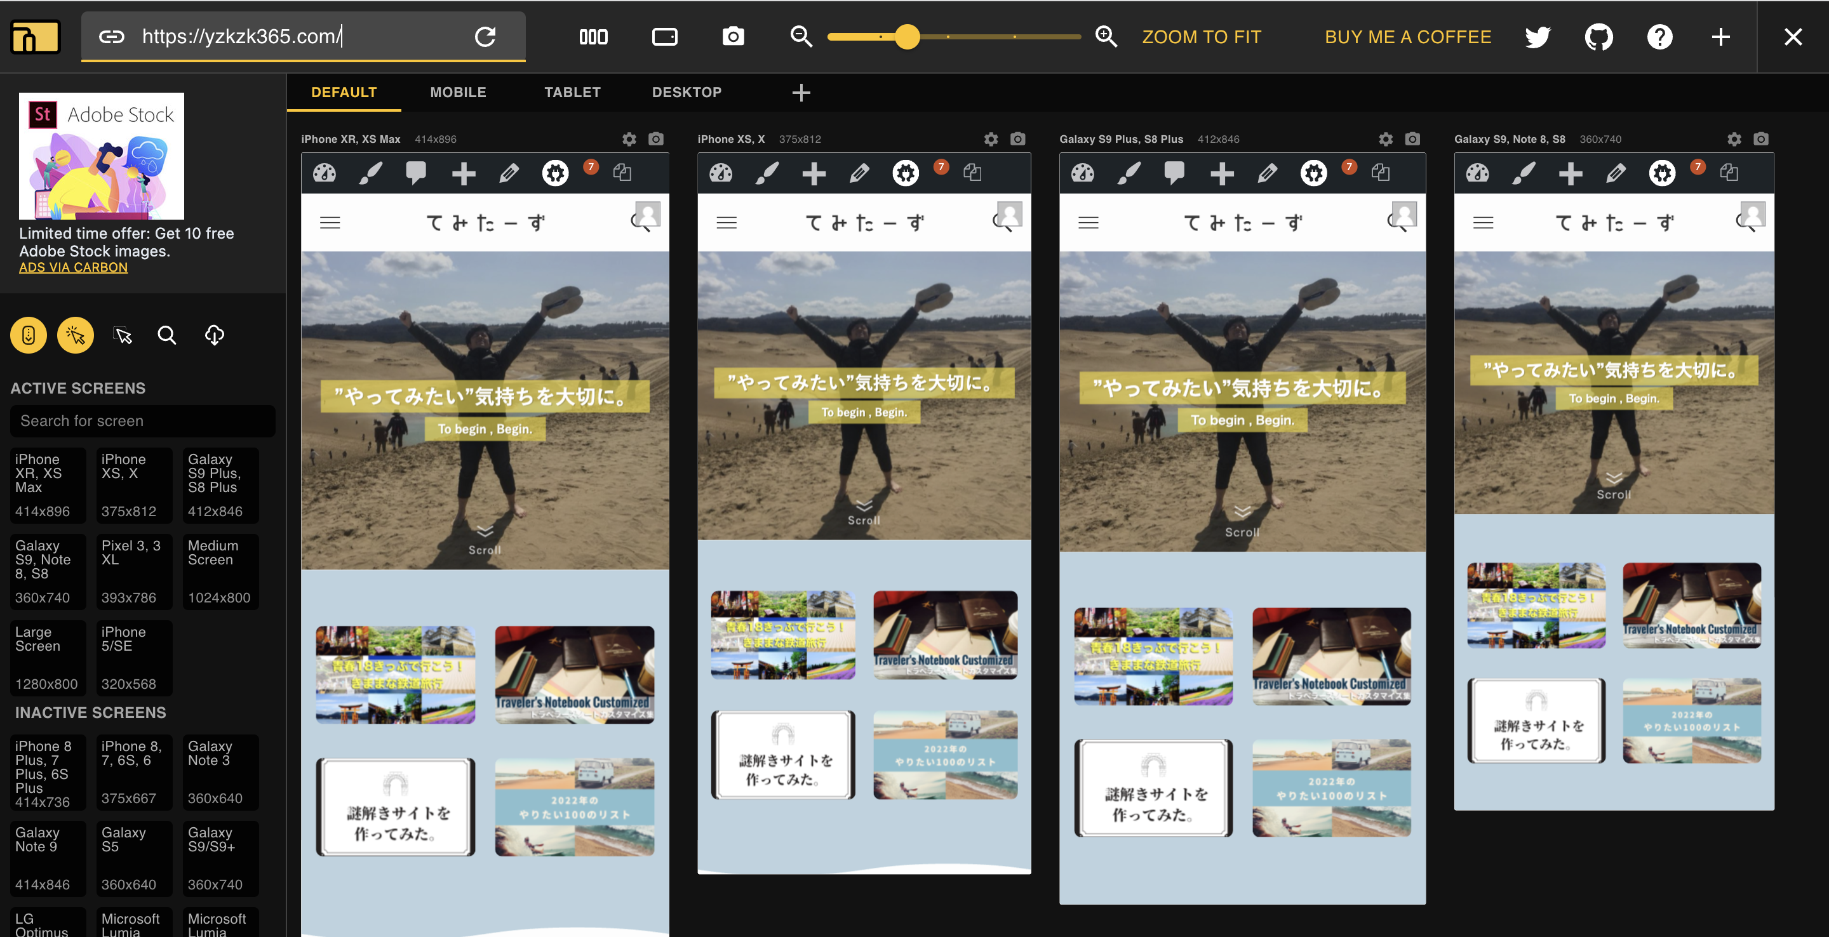Image resolution: width=1829 pixels, height=937 pixels.
Task: Open settings gear for iPhone XR, XS Max pane
Action: click(629, 139)
